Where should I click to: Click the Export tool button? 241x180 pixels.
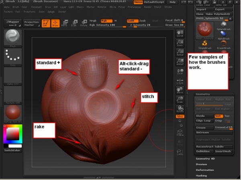(224, 10)
